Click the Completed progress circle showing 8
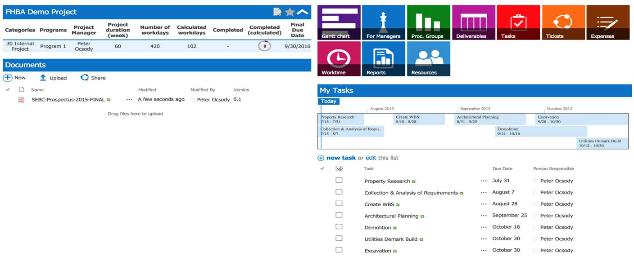 (264, 46)
